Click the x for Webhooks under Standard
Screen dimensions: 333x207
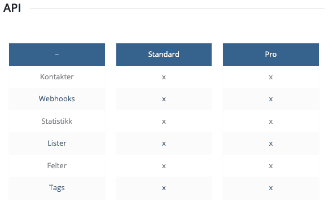(x=164, y=99)
